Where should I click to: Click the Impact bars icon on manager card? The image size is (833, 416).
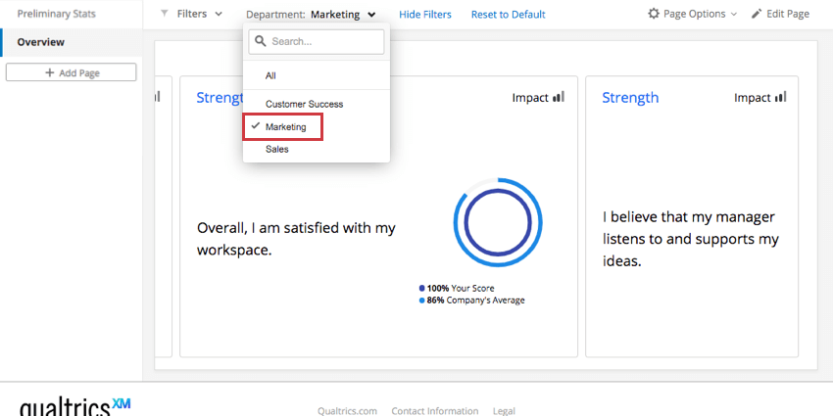780,97
